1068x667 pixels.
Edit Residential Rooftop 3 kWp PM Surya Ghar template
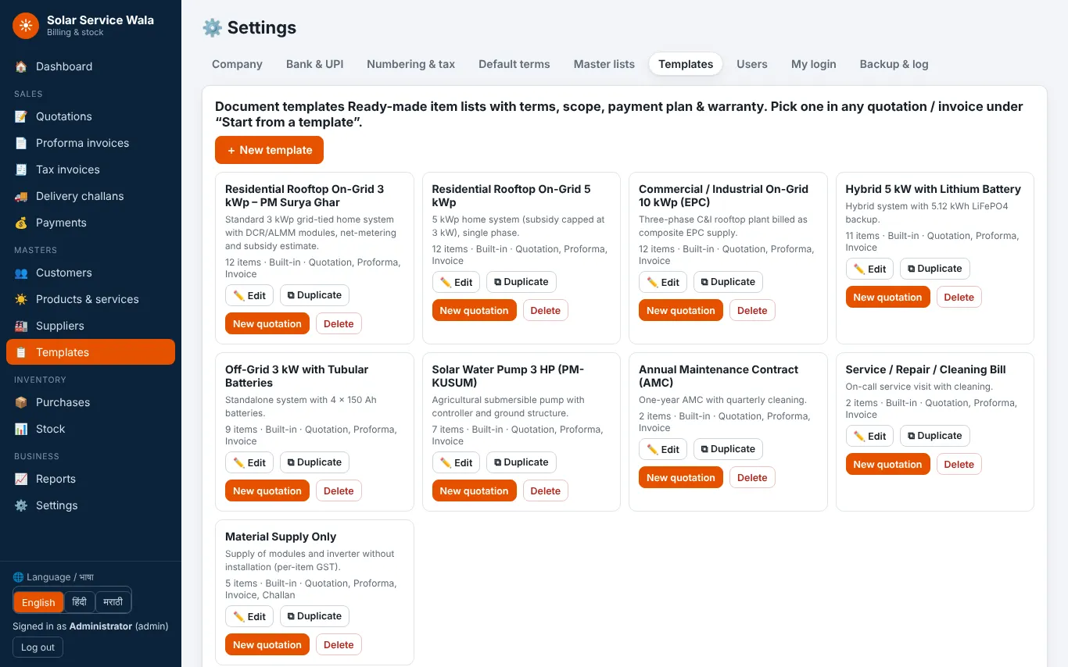[249, 295]
